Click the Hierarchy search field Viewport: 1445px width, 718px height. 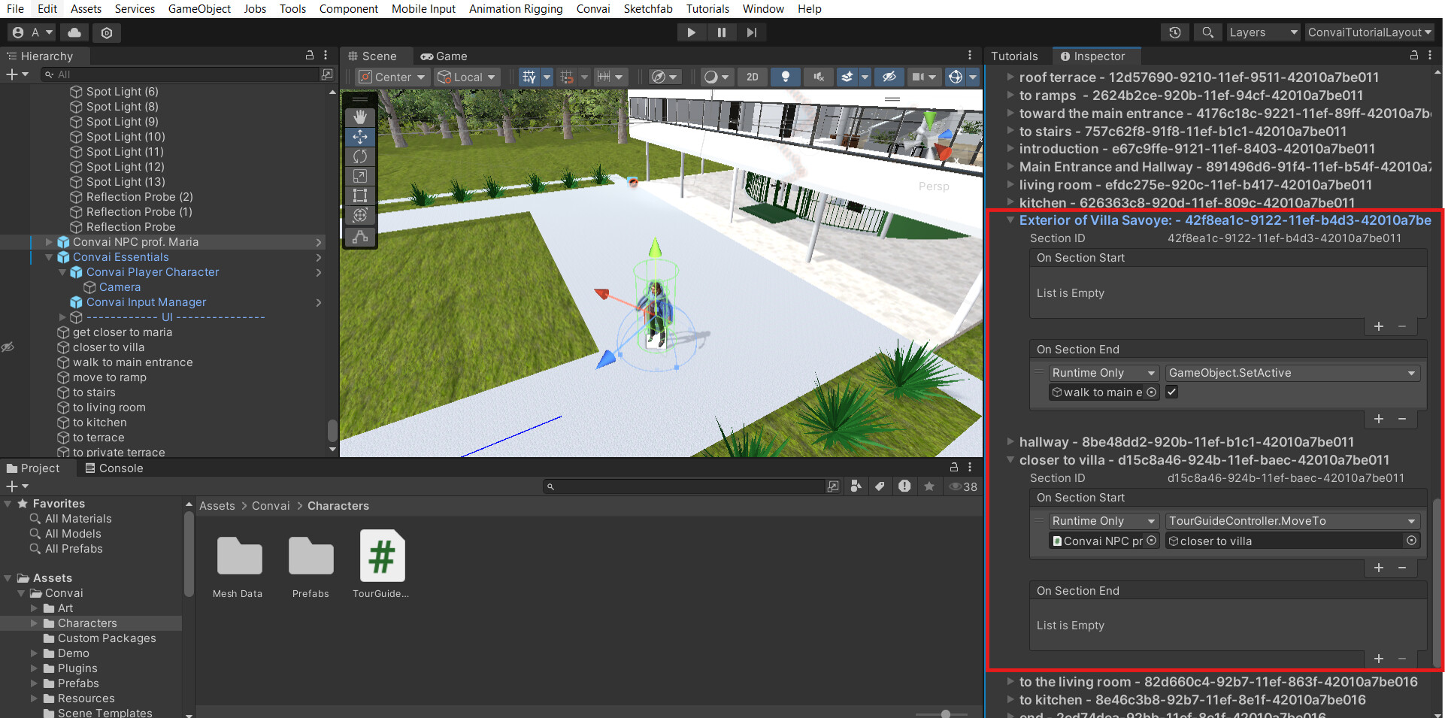(x=180, y=74)
